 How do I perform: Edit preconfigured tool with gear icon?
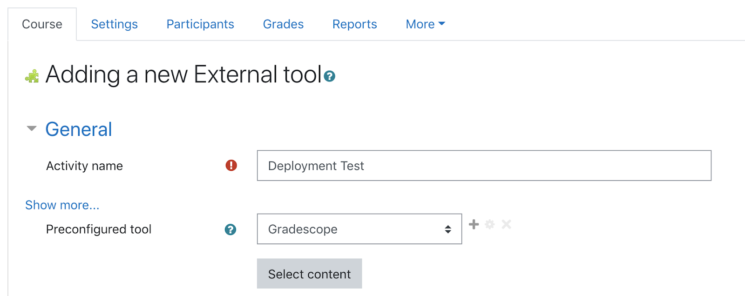[x=490, y=224]
